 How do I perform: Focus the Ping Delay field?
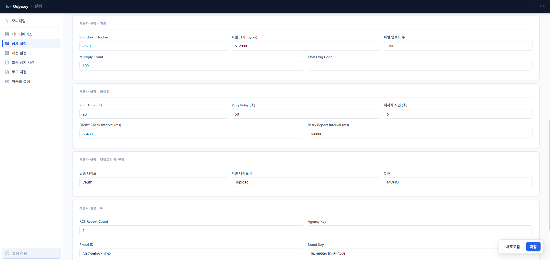pyautogui.click(x=306, y=114)
